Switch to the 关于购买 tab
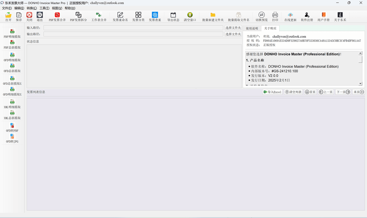Screen dimensions: 367x218 (x=270, y=28)
